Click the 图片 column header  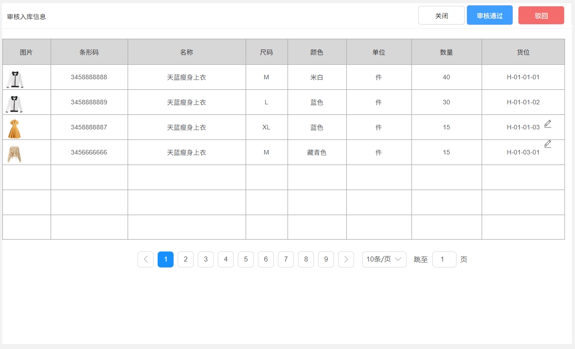tap(26, 52)
